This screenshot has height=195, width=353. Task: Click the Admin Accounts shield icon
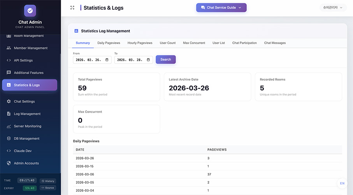(x=9, y=163)
